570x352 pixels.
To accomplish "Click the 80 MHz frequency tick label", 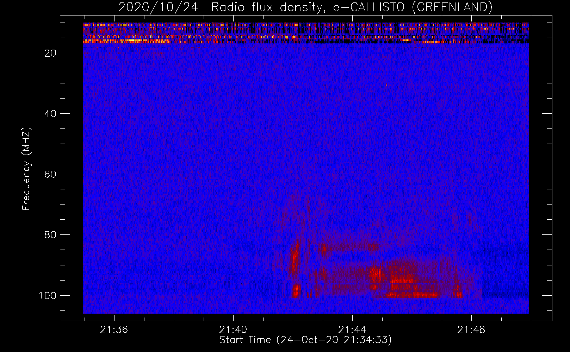I will pyautogui.click(x=50, y=235).
